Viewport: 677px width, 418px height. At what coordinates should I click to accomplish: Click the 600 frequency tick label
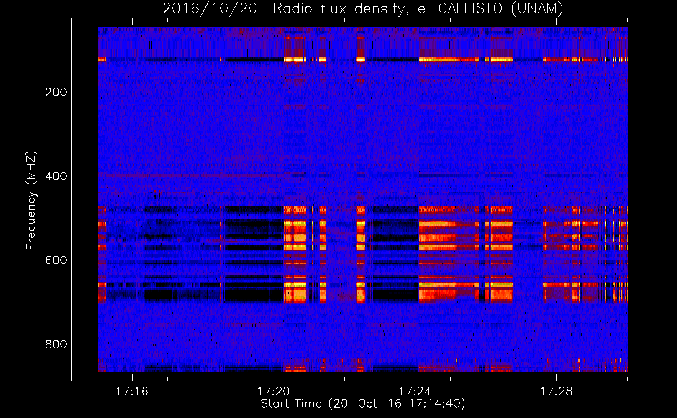56,260
